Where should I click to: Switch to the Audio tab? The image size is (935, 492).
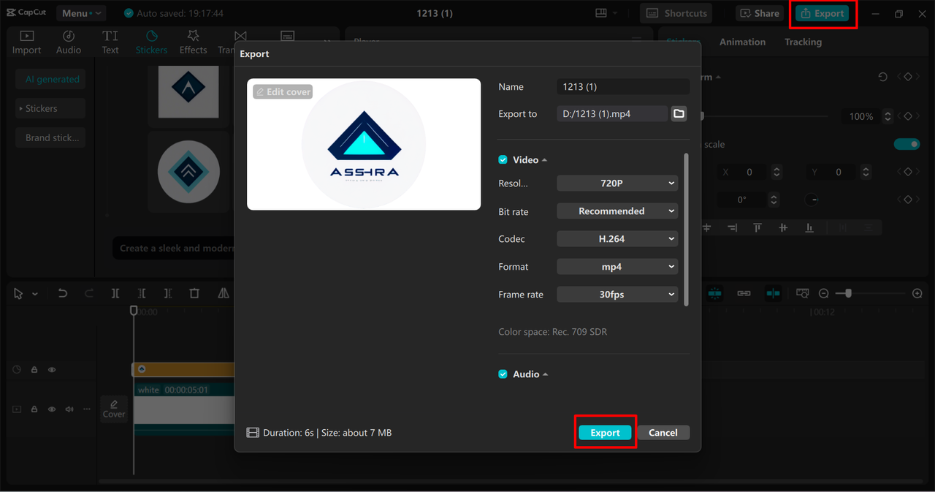69,42
